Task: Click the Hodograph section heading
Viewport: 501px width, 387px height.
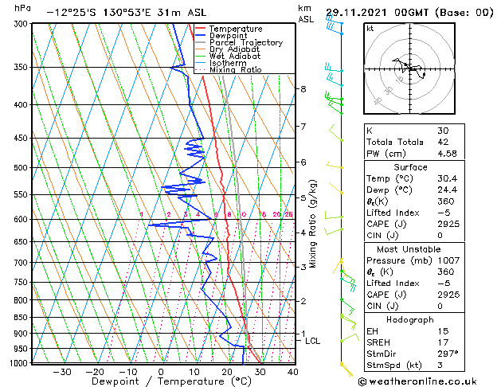Action: (x=410, y=320)
